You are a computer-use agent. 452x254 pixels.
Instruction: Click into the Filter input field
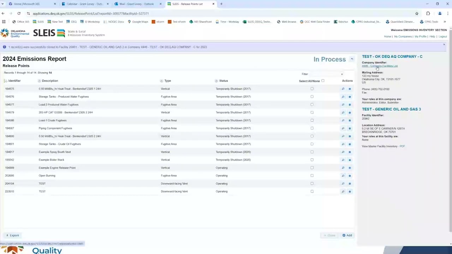(324, 74)
